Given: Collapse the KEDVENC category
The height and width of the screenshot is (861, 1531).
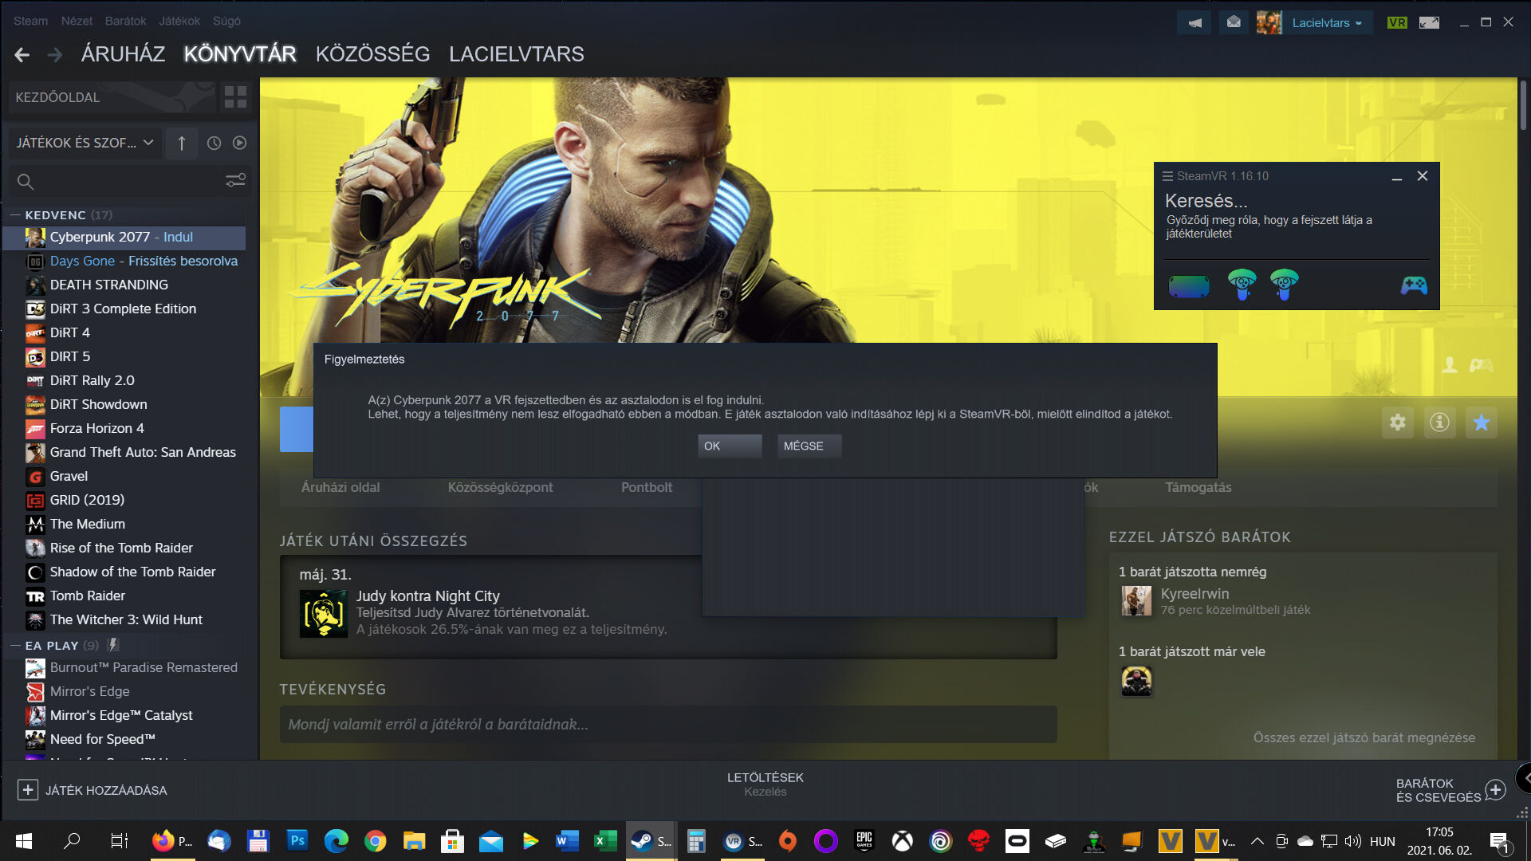Looking at the screenshot, I should coord(15,215).
